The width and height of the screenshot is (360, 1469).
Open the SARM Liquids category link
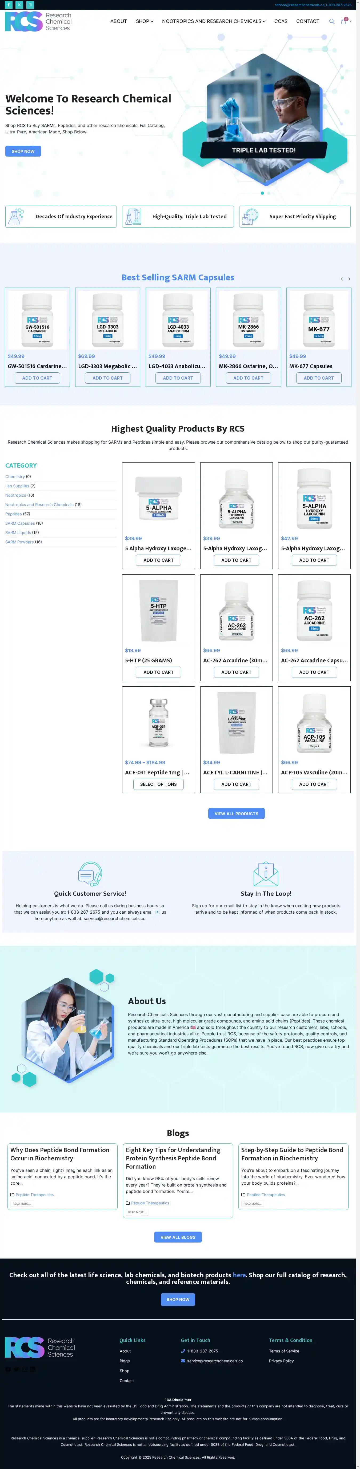pos(18,533)
